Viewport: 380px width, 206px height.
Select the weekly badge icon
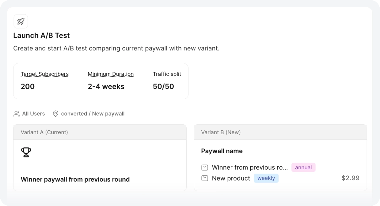[x=266, y=178]
